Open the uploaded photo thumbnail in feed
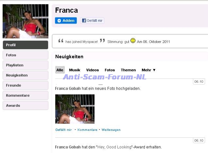This screenshot has height=153, width=208. (x=75, y=109)
